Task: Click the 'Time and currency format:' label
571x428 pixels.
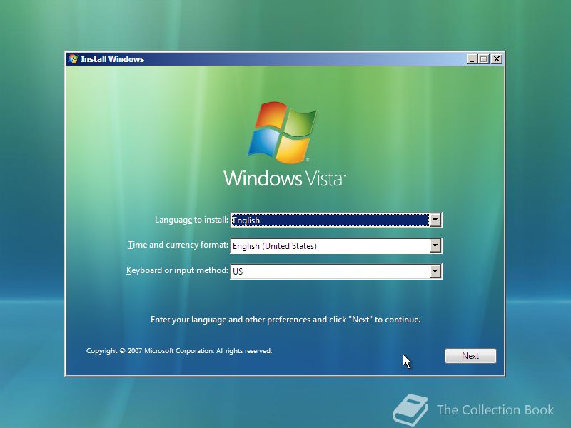Action: (178, 245)
